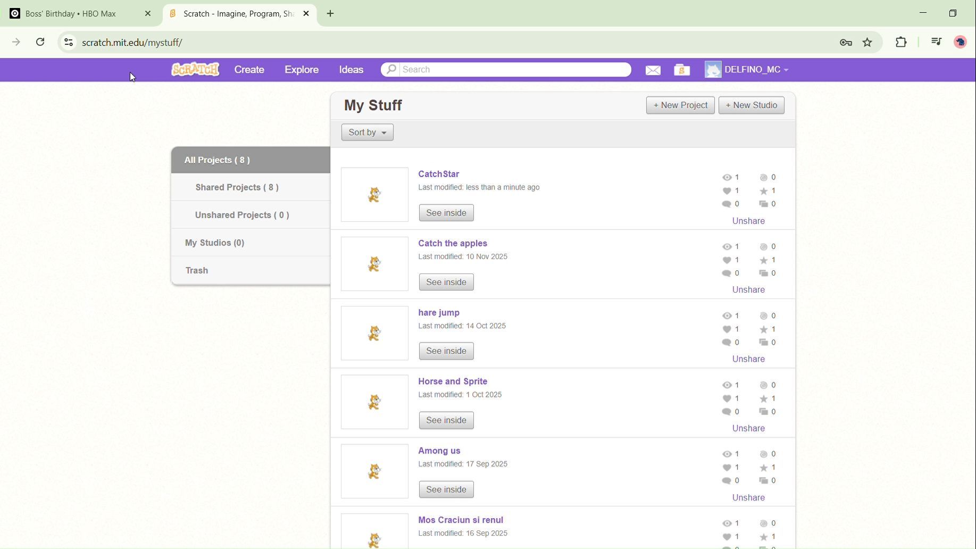Unshare the CatchStar project

tap(748, 221)
